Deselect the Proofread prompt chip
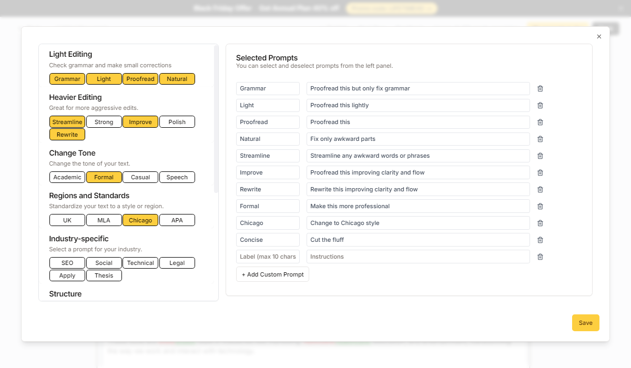The width and height of the screenshot is (631, 368). [140, 79]
